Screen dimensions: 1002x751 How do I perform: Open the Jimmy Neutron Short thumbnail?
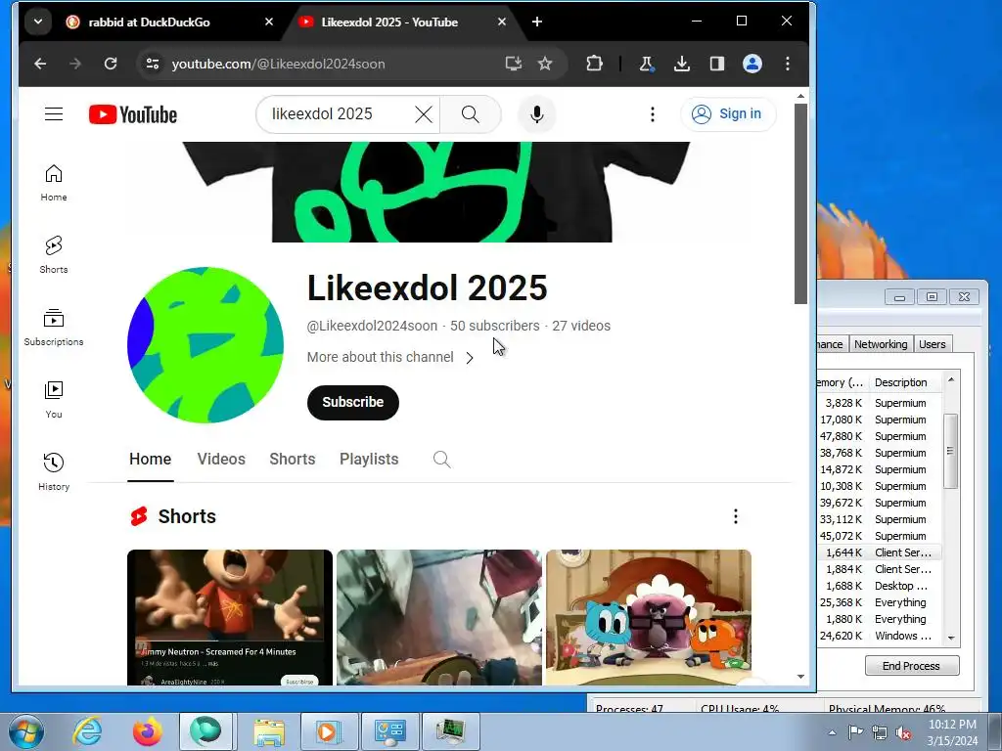[229, 618]
